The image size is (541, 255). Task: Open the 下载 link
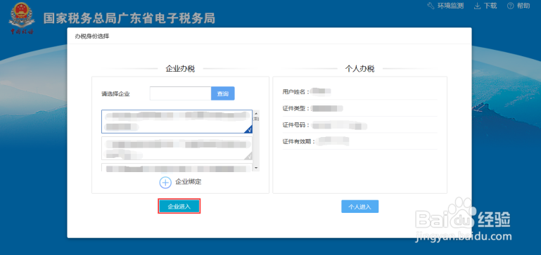point(490,6)
